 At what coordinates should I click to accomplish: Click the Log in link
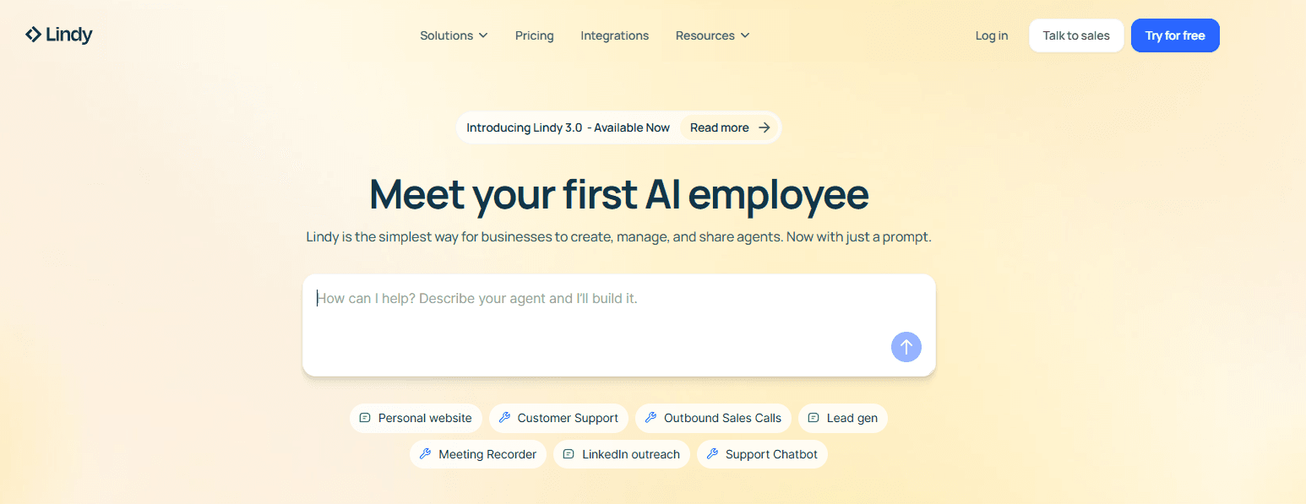[x=992, y=35]
